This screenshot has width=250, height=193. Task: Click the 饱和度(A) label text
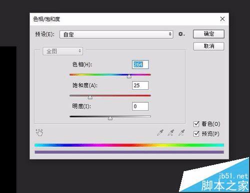point(85,85)
